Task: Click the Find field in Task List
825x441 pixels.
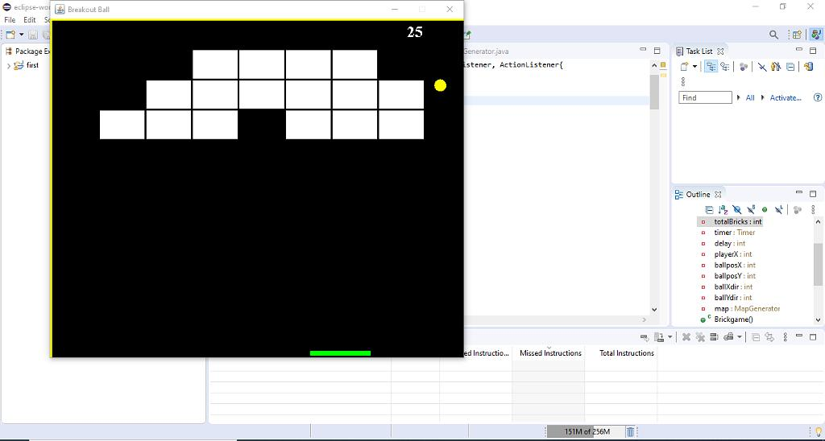Action: pos(705,97)
